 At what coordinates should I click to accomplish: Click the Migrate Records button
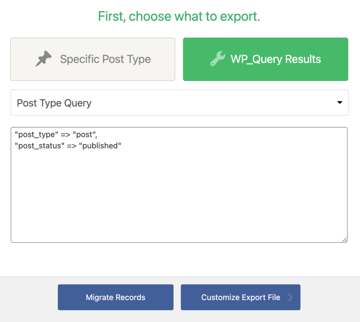[115, 297]
